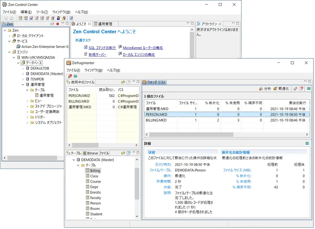The image size is (315, 229).
Task: Switch to the Btrieve ファイル tab
Action: pyautogui.click(x=96, y=153)
